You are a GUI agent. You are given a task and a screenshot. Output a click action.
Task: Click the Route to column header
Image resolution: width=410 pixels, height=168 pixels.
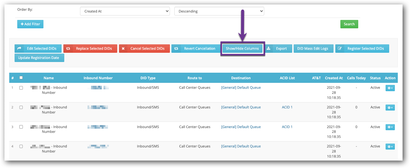(195, 78)
